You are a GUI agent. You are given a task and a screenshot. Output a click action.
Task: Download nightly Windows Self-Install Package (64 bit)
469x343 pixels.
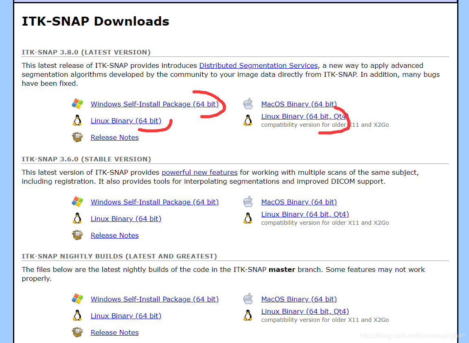click(155, 299)
